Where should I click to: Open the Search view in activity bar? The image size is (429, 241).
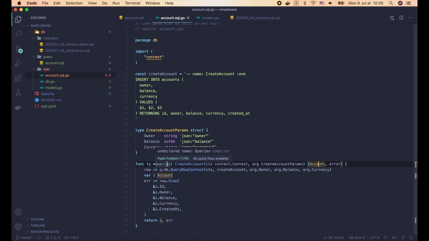click(x=18, y=34)
